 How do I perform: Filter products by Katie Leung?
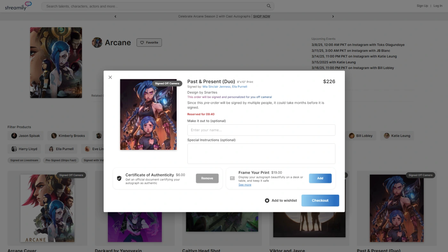397,136
